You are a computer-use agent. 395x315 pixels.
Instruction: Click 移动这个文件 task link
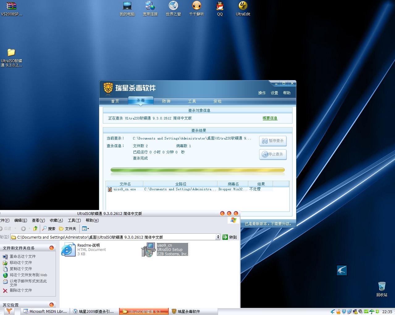pos(21,262)
